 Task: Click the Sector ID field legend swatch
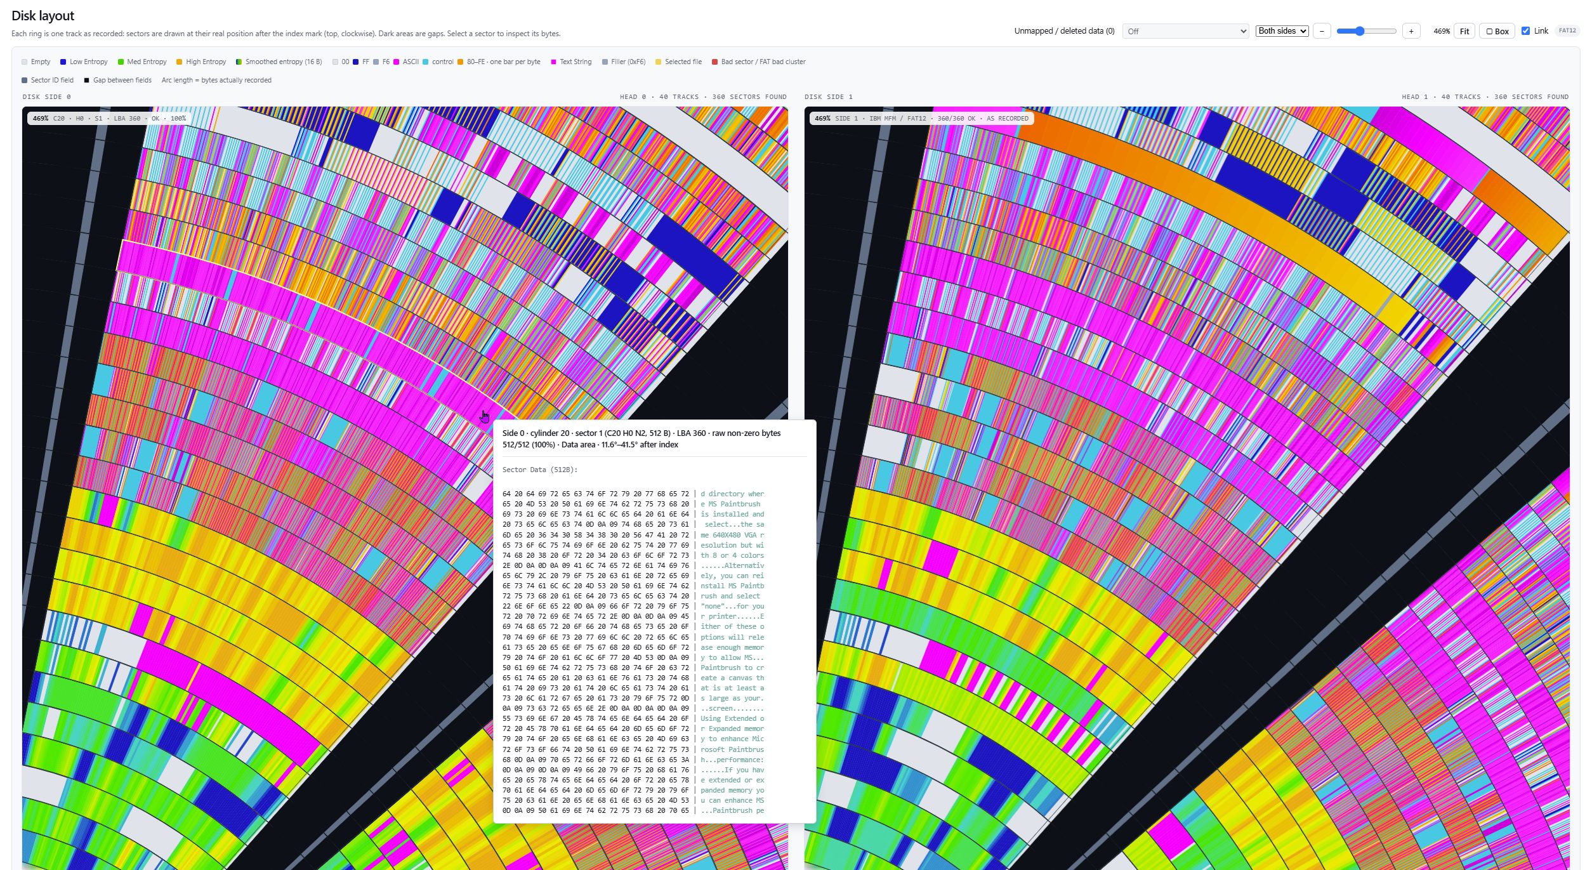coord(24,81)
